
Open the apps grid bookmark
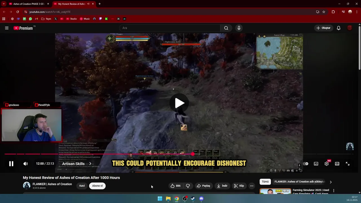point(4,19)
